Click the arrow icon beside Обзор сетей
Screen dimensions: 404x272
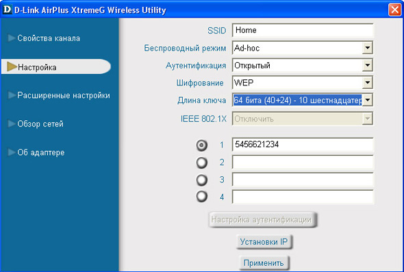pyautogui.click(x=12, y=124)
